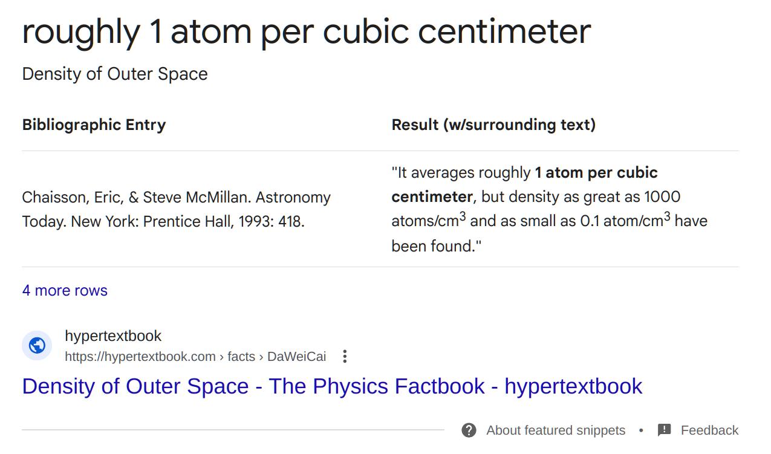This screenshot has height=454, width=771.
Task: Open the three-dot menu beside the URL
Action: tap(345, 357)
